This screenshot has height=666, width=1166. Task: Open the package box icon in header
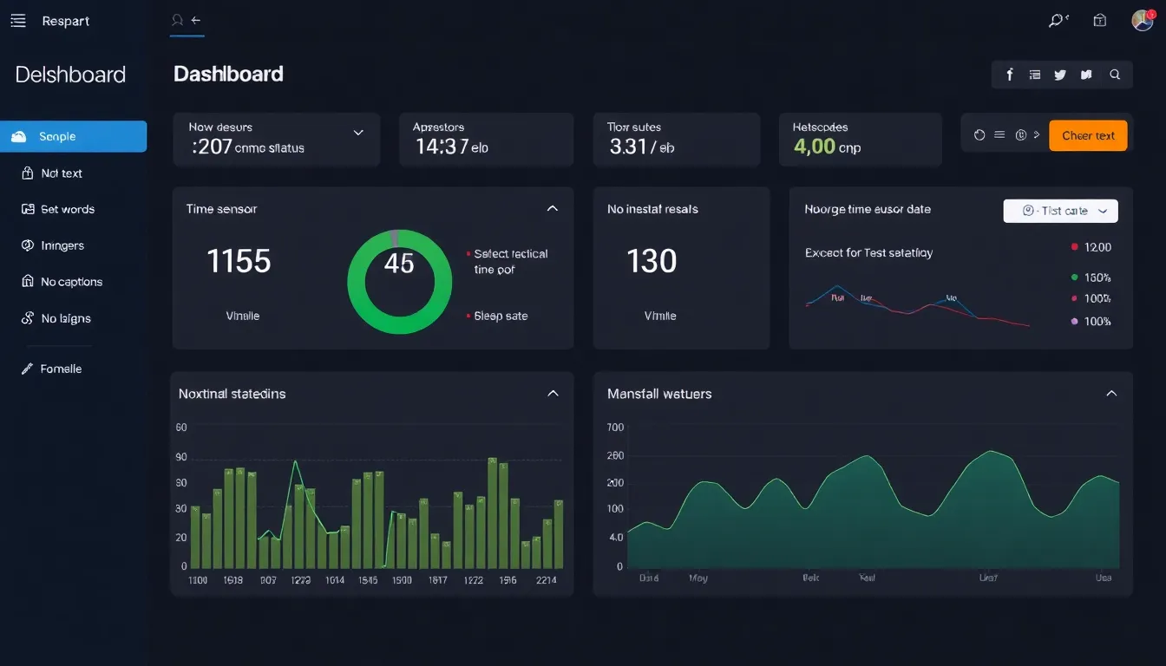[1100, 21]
